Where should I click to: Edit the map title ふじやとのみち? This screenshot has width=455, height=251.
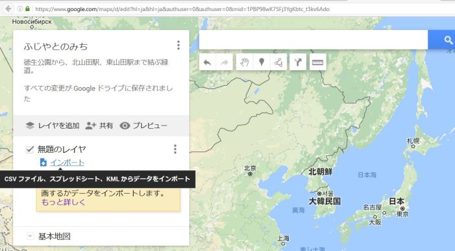56,46
